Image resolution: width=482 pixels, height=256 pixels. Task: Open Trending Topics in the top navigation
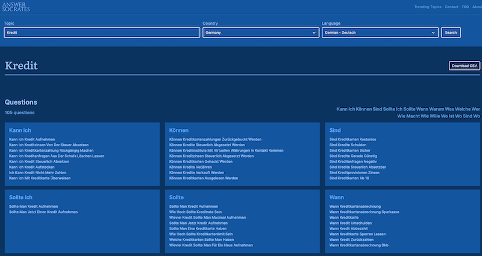427,7
